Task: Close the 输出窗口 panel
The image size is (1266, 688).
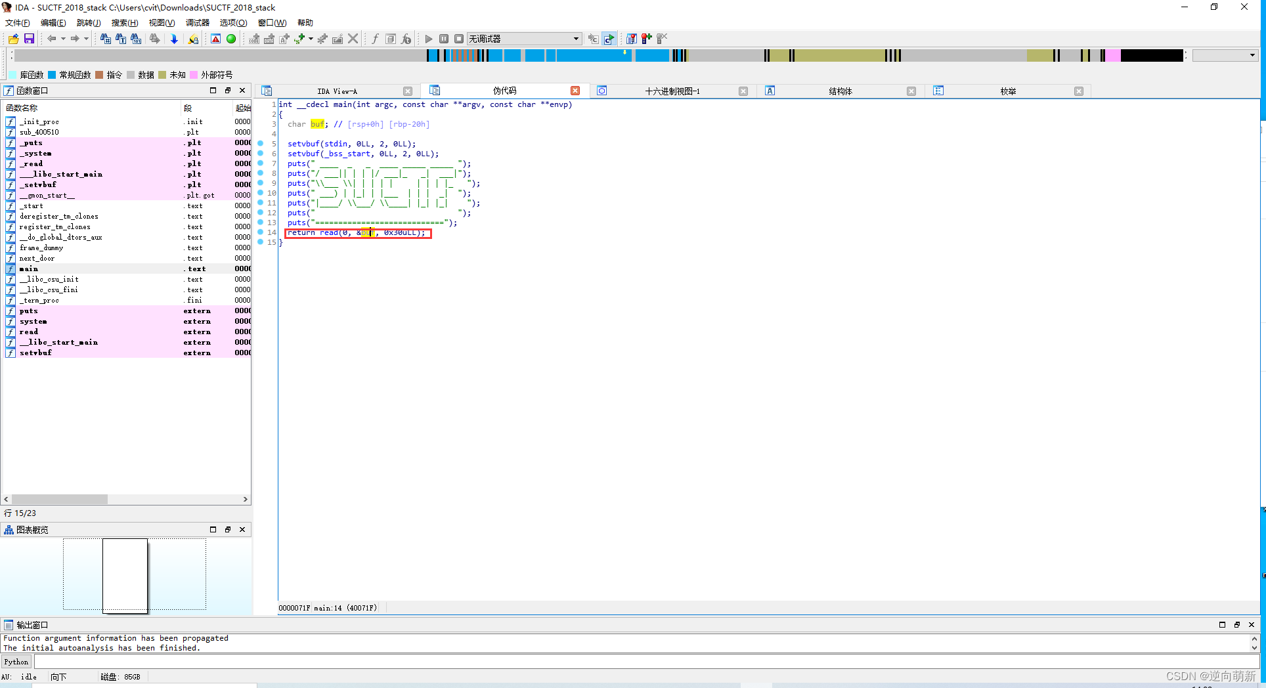Action: click(x=1252, y=625)
